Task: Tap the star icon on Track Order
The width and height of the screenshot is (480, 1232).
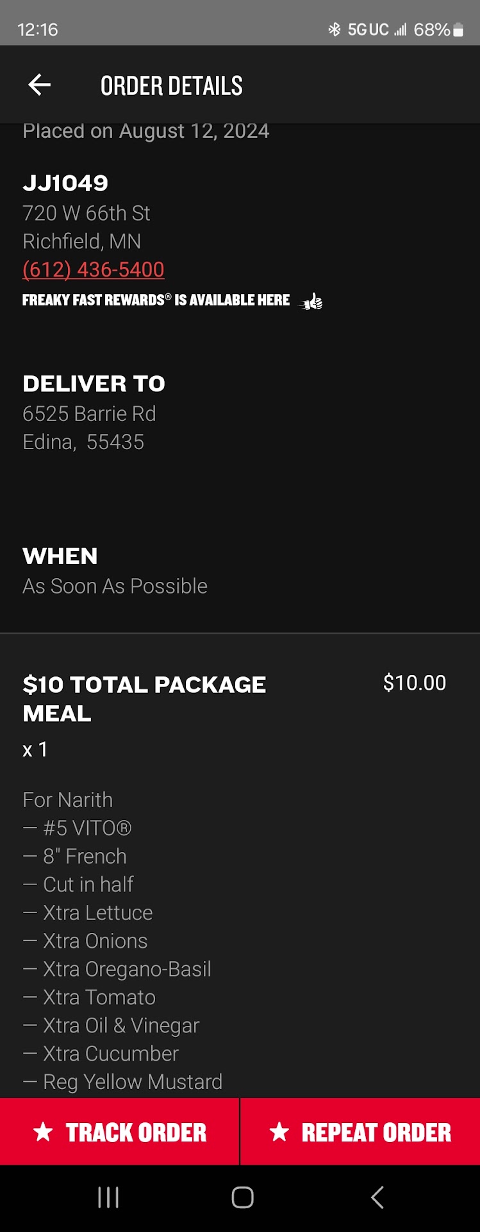Action: [x=43, y=1132]
